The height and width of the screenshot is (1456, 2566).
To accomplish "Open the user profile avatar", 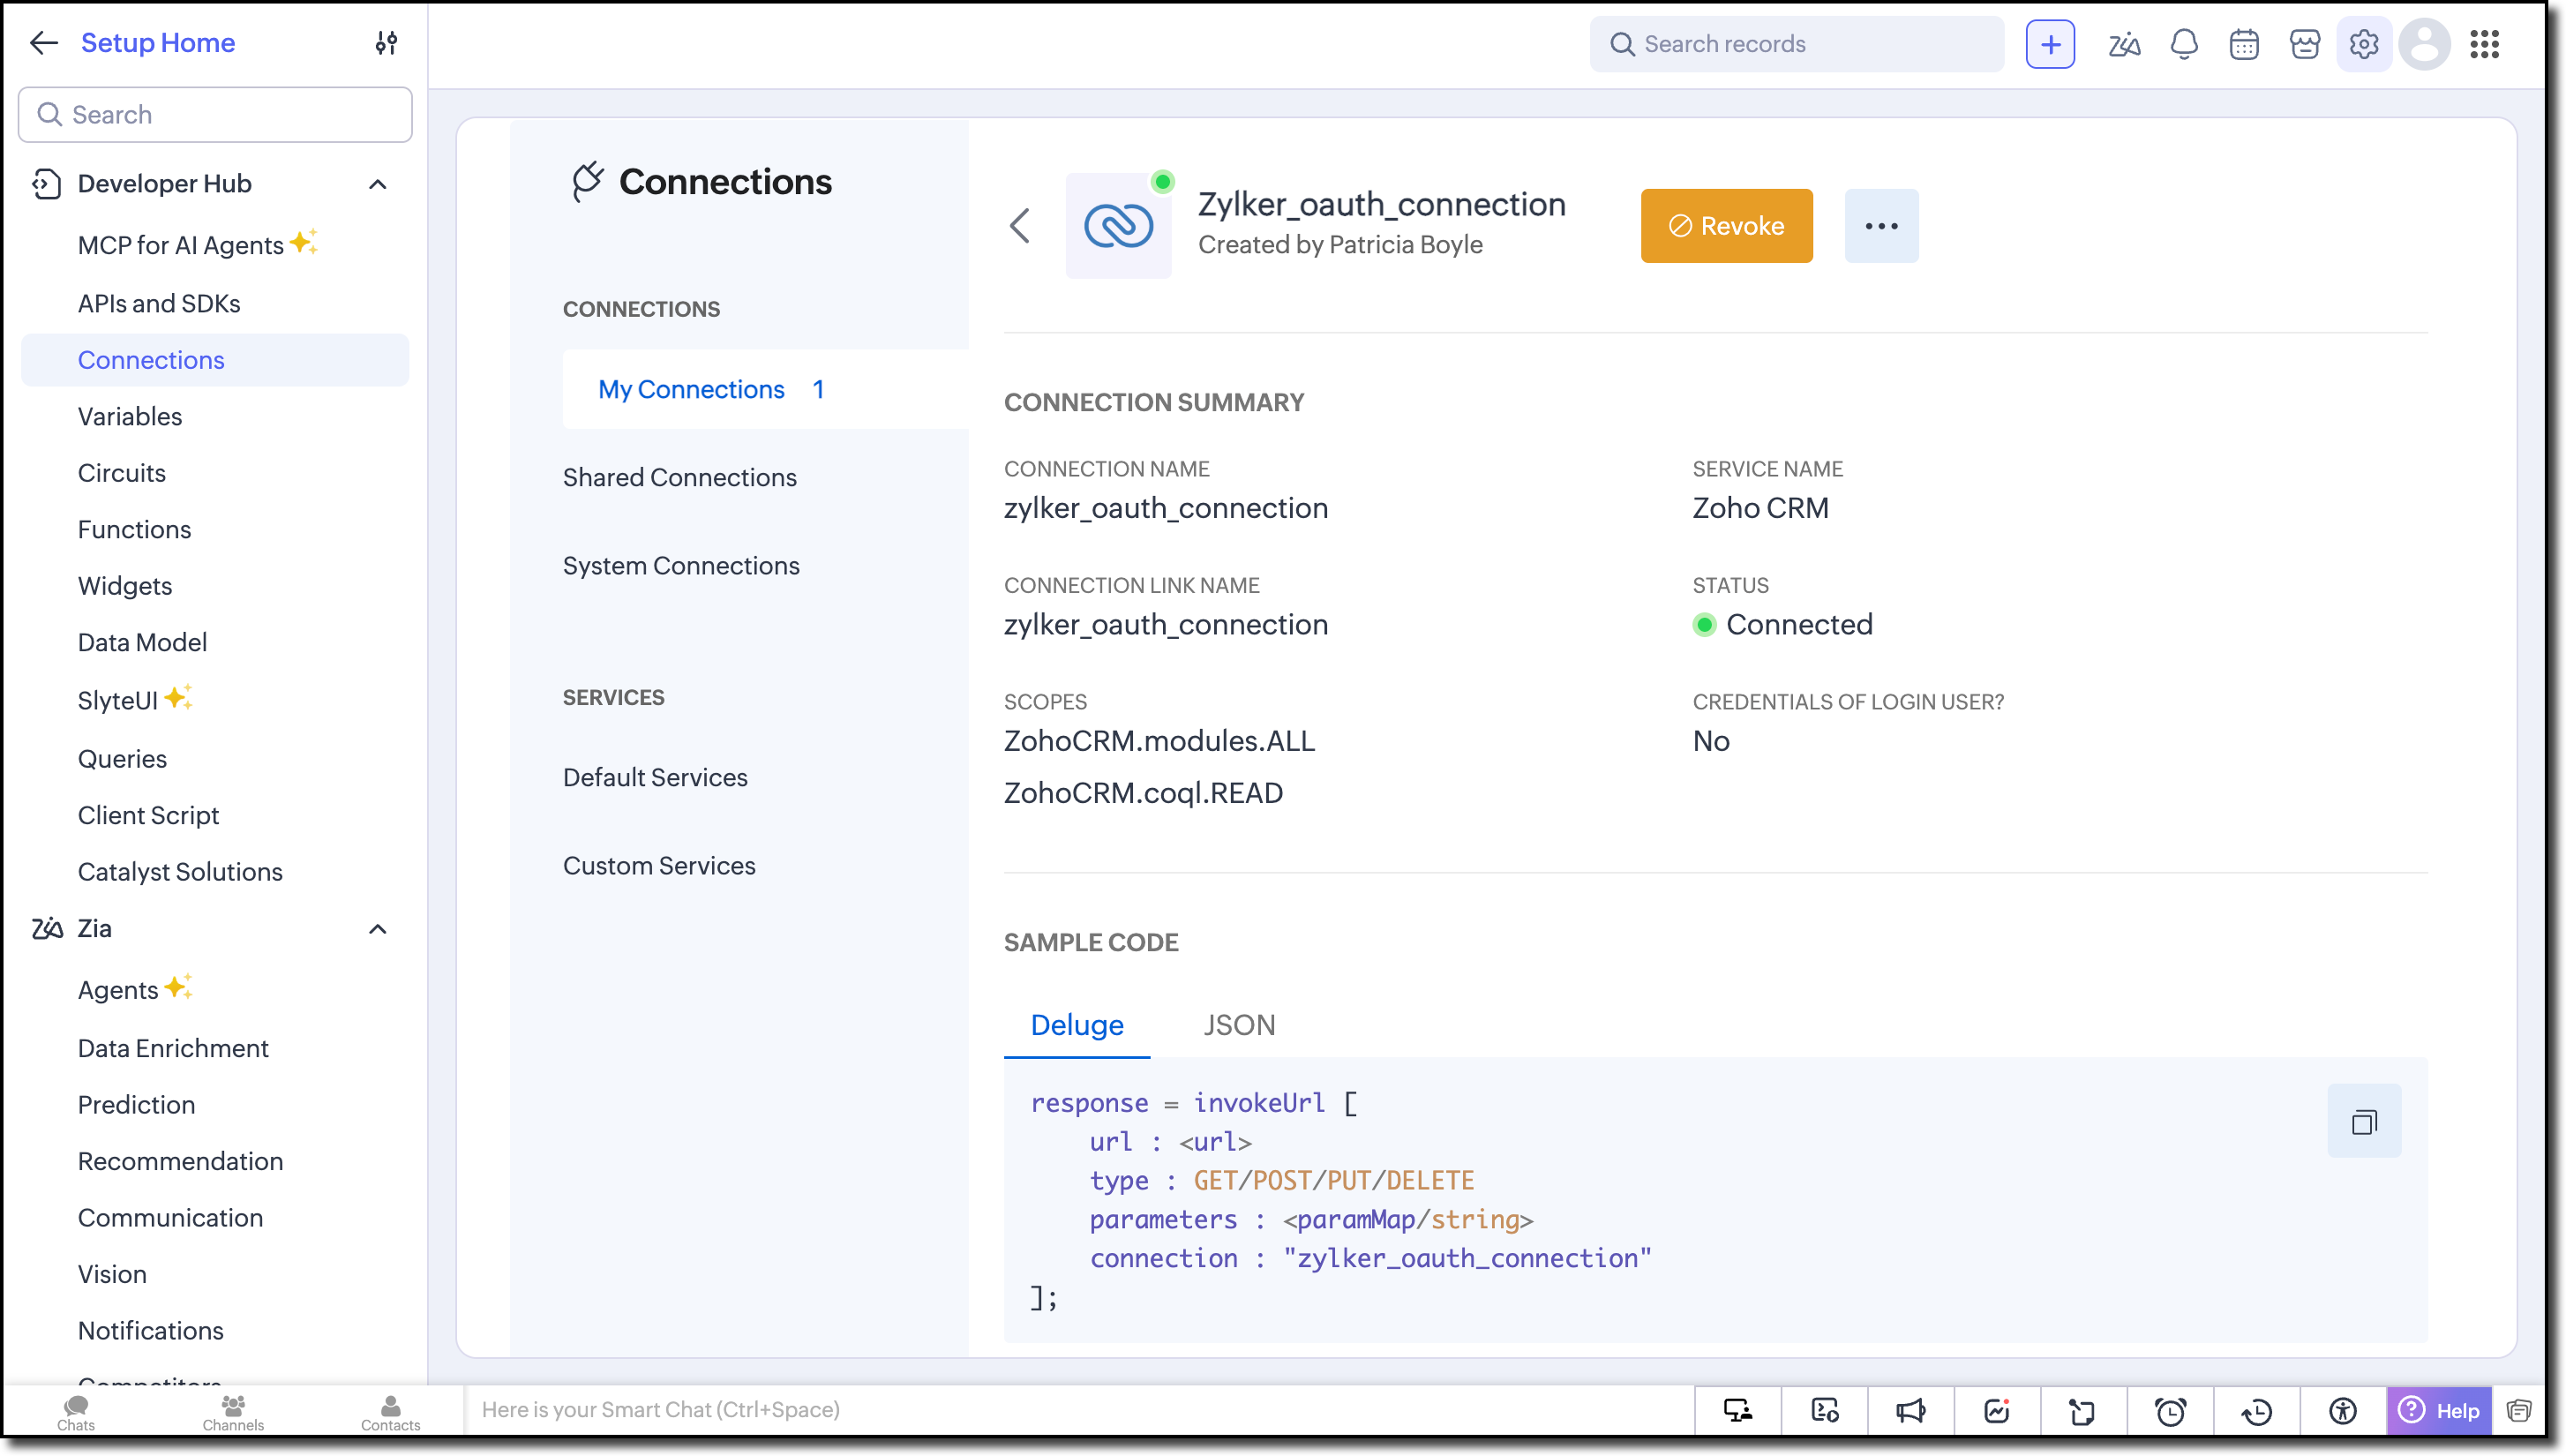I will click(2424, 44).
